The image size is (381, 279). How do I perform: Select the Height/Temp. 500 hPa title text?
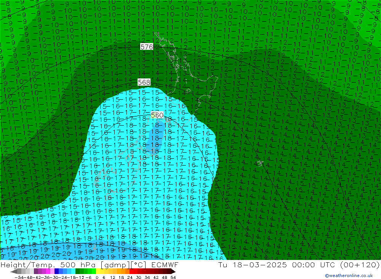49,265
